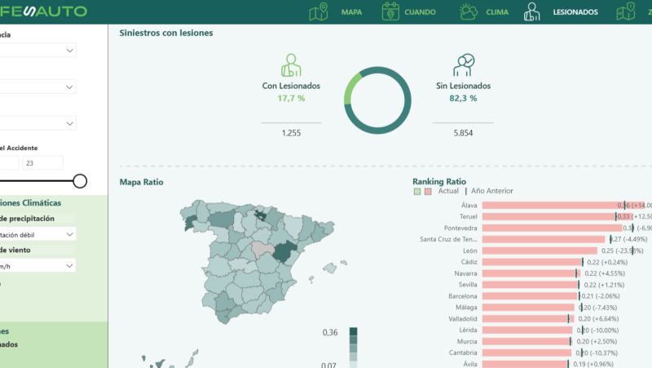Click the Año Anterior legend label

pos(492,191)
